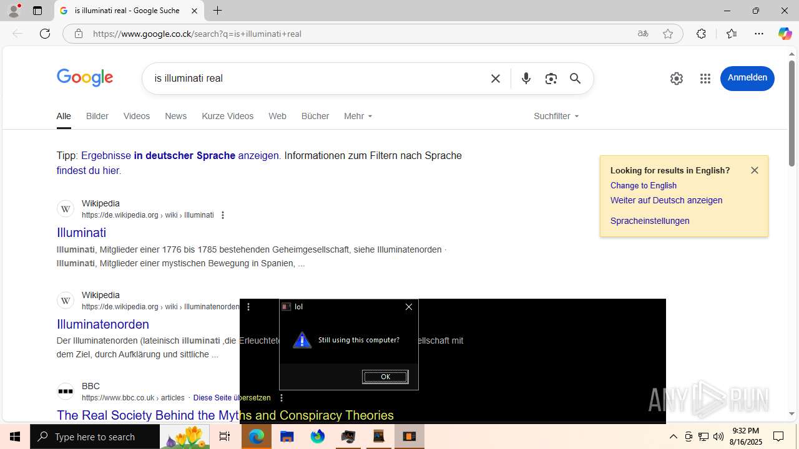Open a new browser tab
Screen dimensions: 799x449
pos(217,11)
